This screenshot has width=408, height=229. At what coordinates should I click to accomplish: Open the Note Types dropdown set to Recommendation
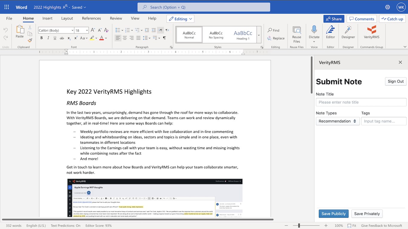tap(338, 121)
